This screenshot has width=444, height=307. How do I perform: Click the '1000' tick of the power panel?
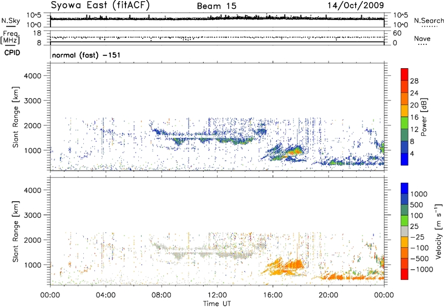[x=32, y=150]
